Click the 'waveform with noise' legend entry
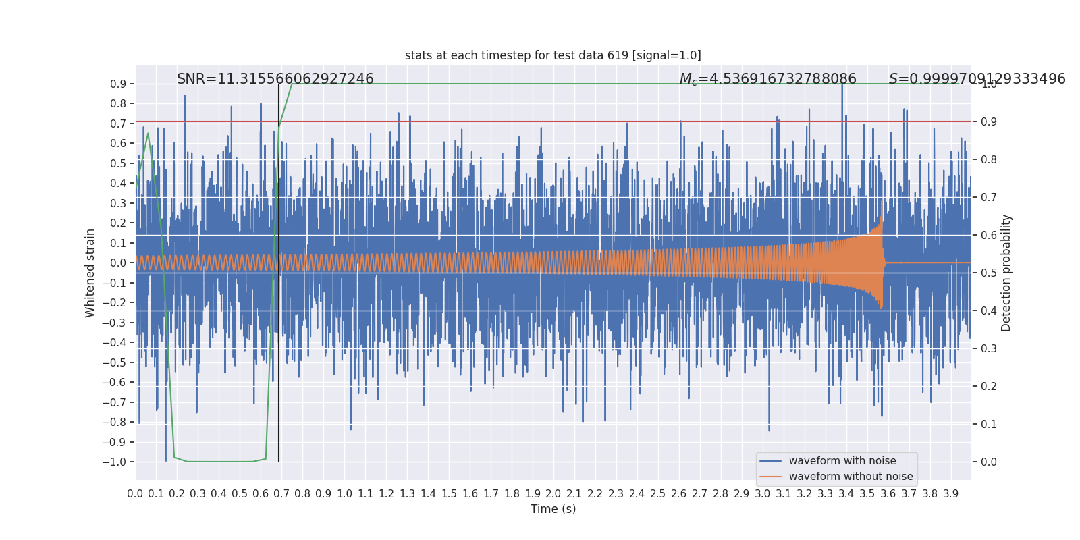1080x540 pixels. click(x=842, y=461)
